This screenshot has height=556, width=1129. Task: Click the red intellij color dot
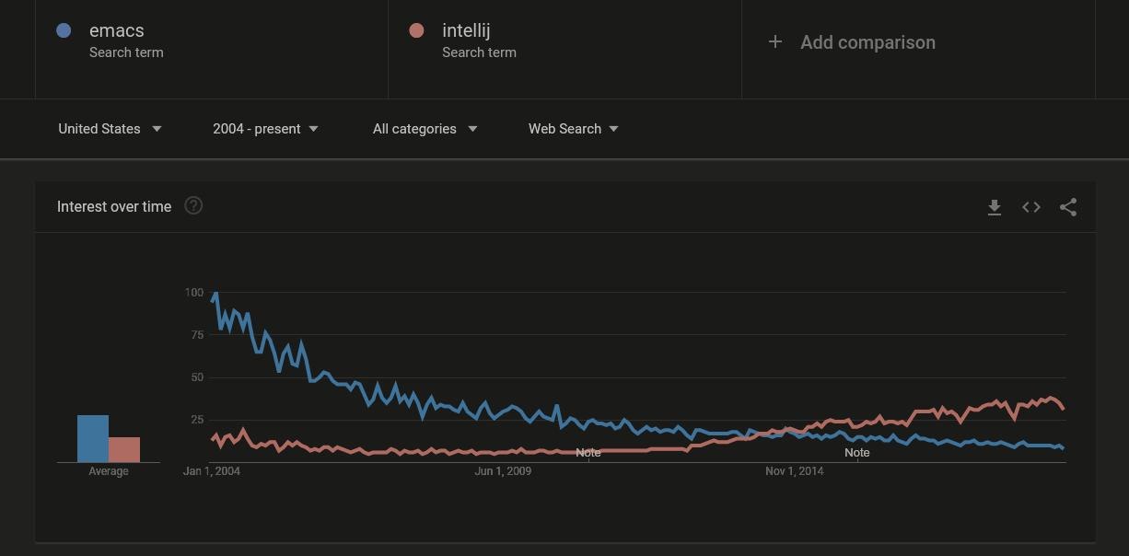416,30
